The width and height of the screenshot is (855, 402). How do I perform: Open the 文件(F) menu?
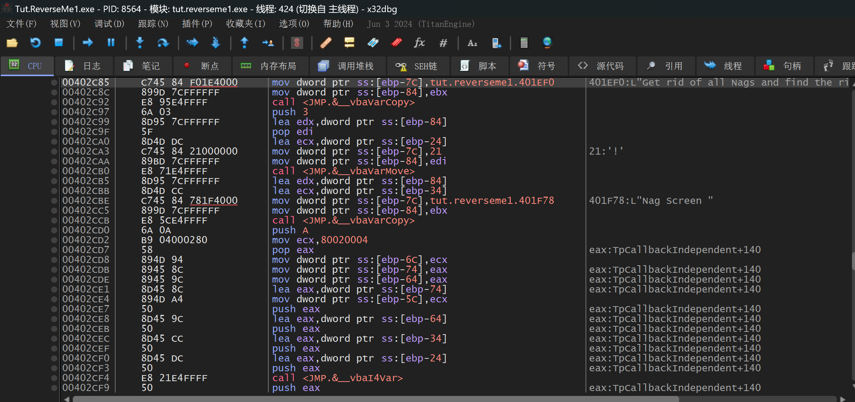click(21, 24)
